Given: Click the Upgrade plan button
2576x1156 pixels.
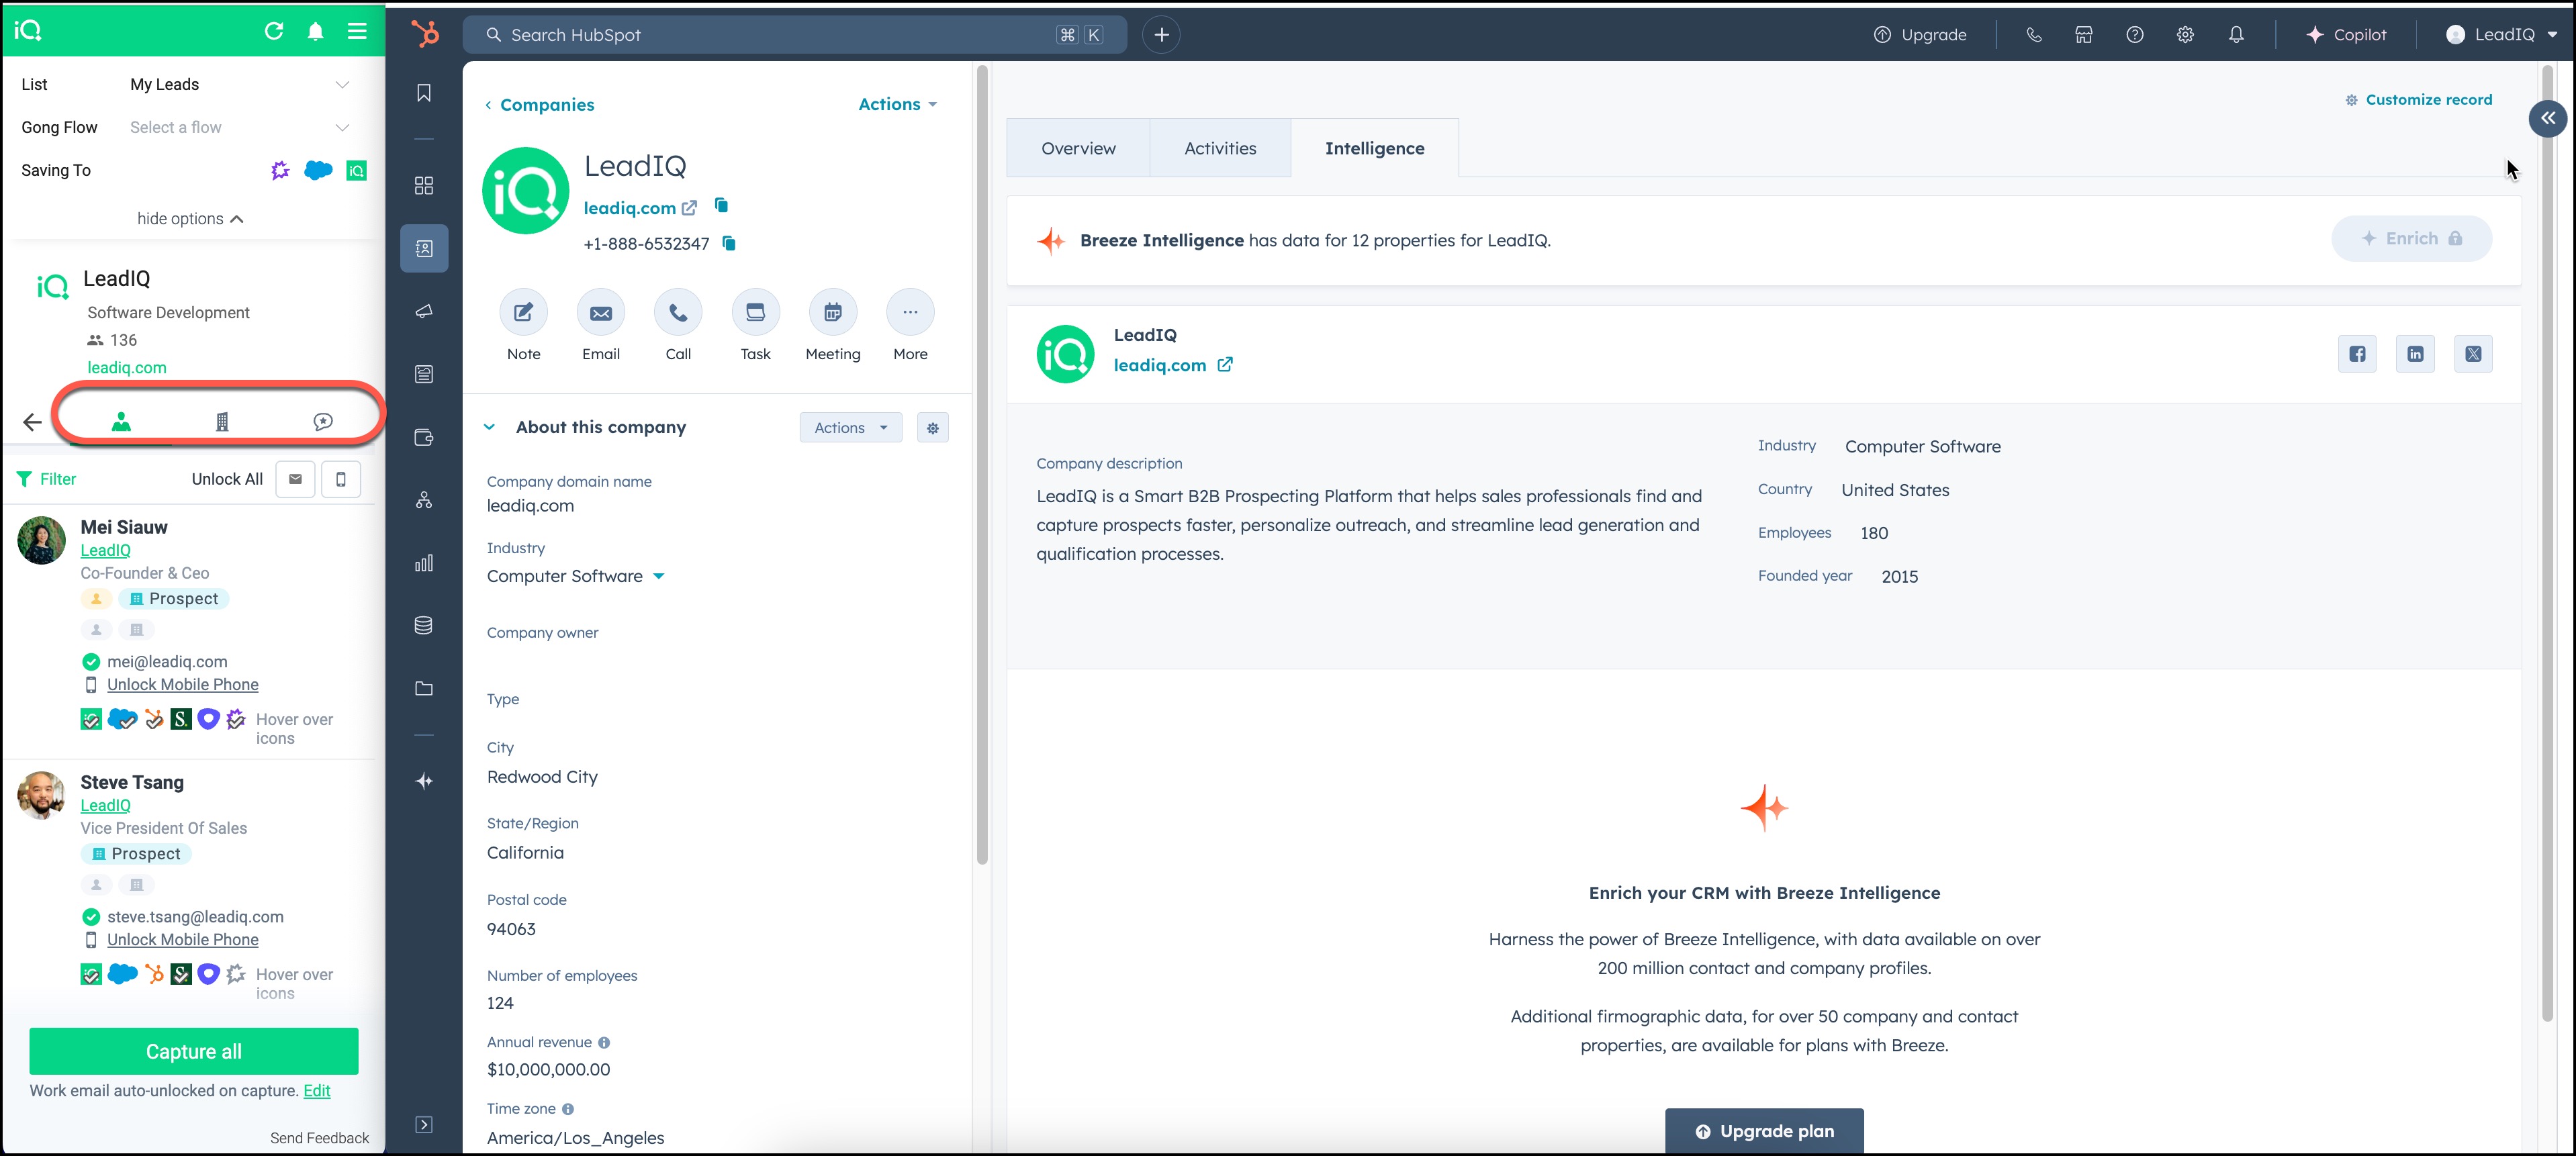Looking at the screenshot, I should pos(1764,1132).
